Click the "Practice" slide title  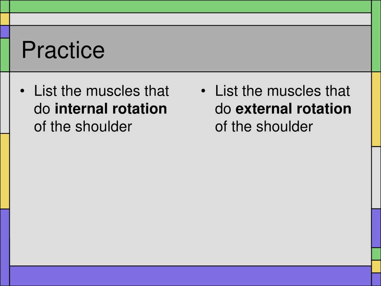pyautogui.click(x=63, y=50)
